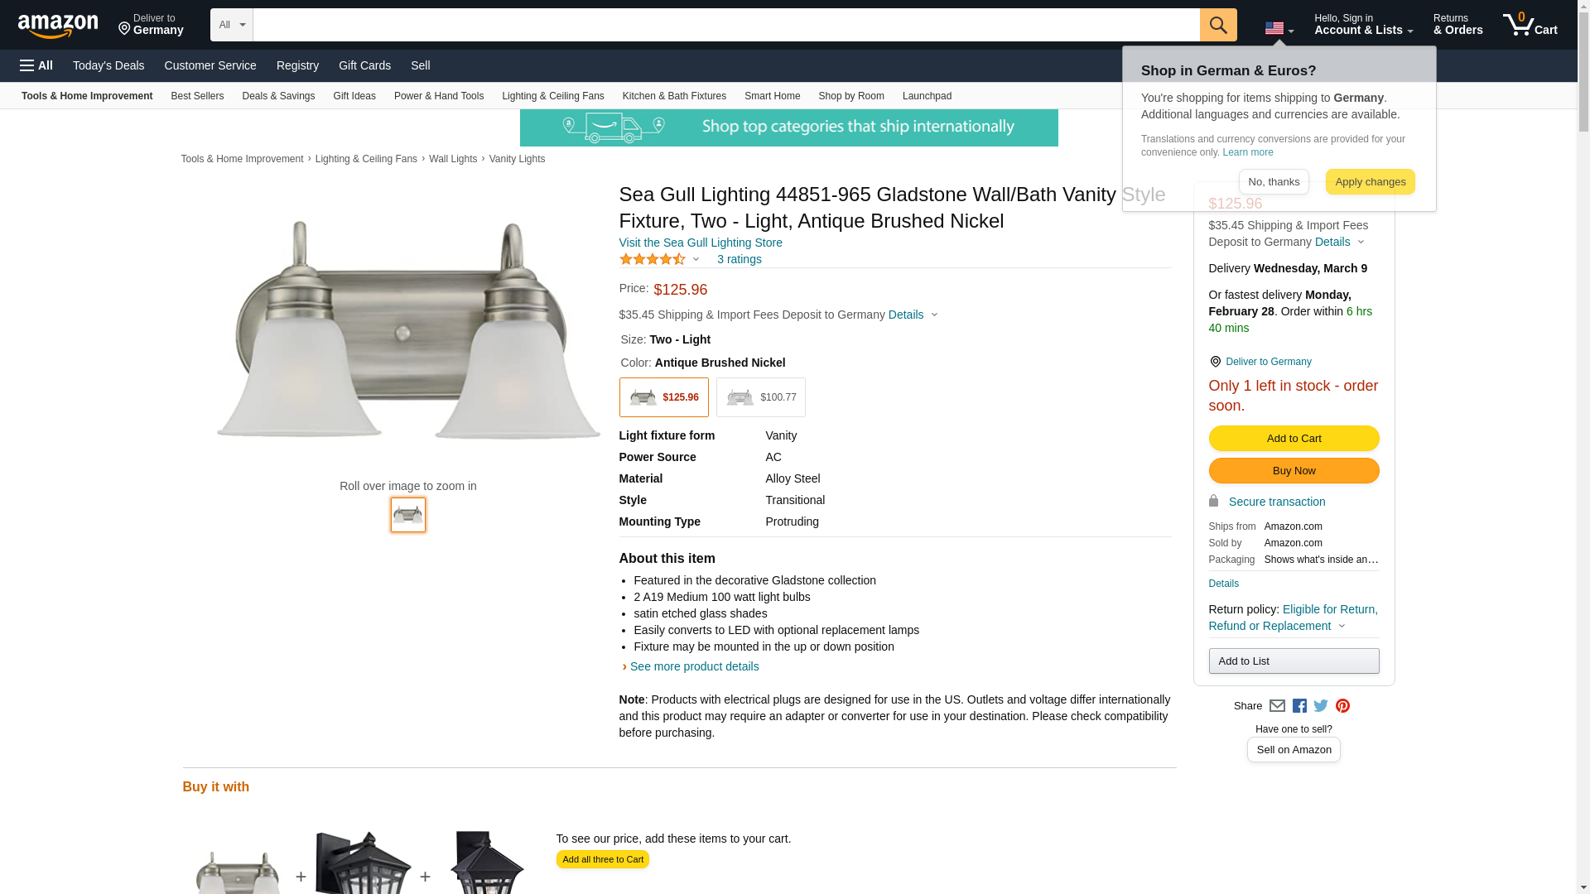Expand the Add to List dropdown
The image size is (1590, 894).
pyautogui.click(x=1294, y=661)
